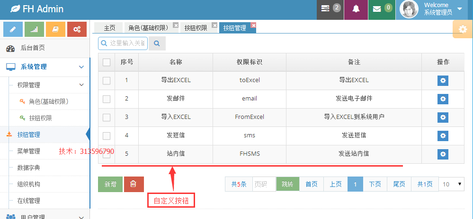Toggle the select-all header checkbox

(x=107, y=62)
